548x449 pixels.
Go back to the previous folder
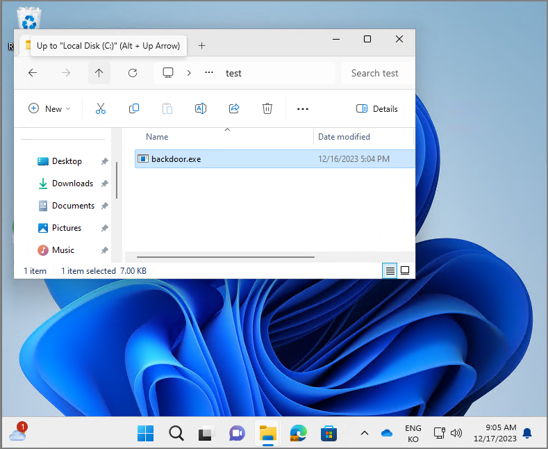coord(33,73)
